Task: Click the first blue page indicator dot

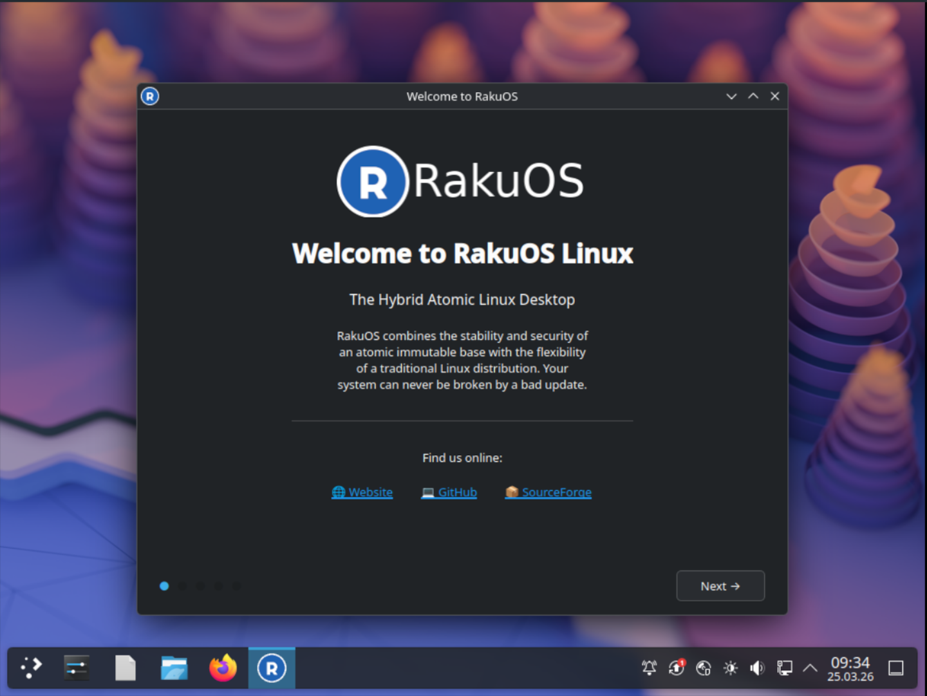Action: [164, 586]
